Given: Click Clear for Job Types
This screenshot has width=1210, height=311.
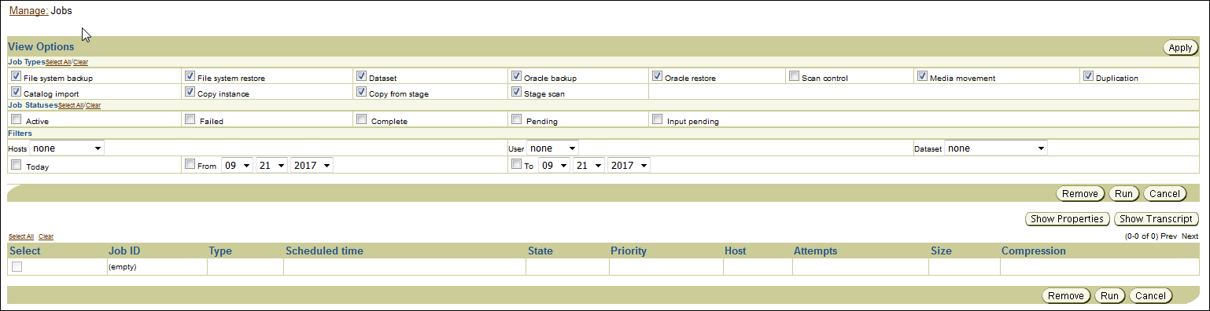Looking at the screenshot, I should tap(81, 62).
